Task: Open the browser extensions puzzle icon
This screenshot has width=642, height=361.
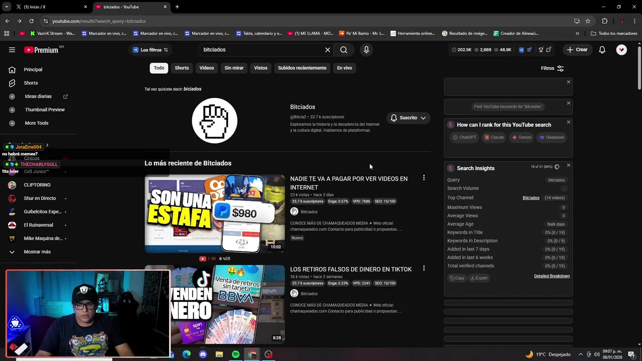Action: [x=604, y=21]
